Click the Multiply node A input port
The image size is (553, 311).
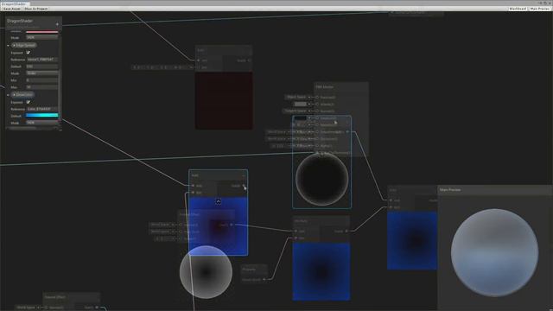[296, 232]
